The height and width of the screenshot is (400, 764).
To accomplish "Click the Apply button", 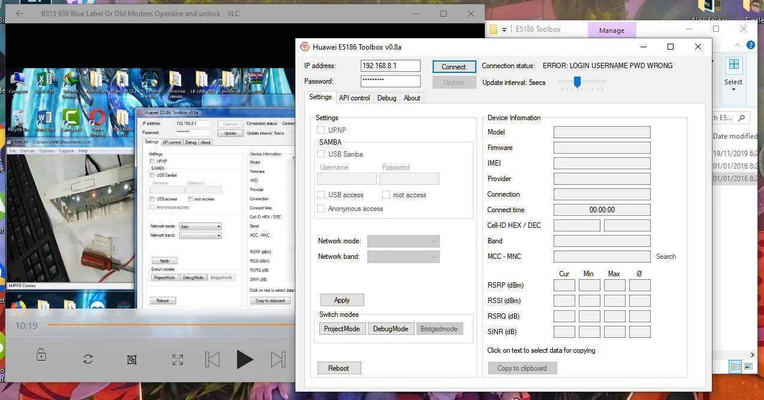I will (x=342, y=300).
